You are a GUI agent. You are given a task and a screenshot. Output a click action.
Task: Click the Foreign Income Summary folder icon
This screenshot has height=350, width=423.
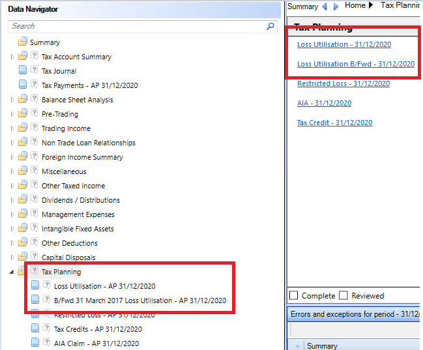coord(23,156)
